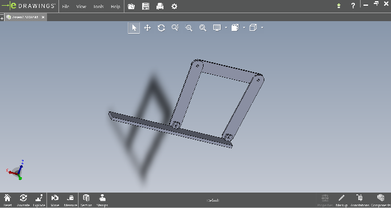391x208 pixels.
Task: Activate the Measure tool
Action: point(71,200)
